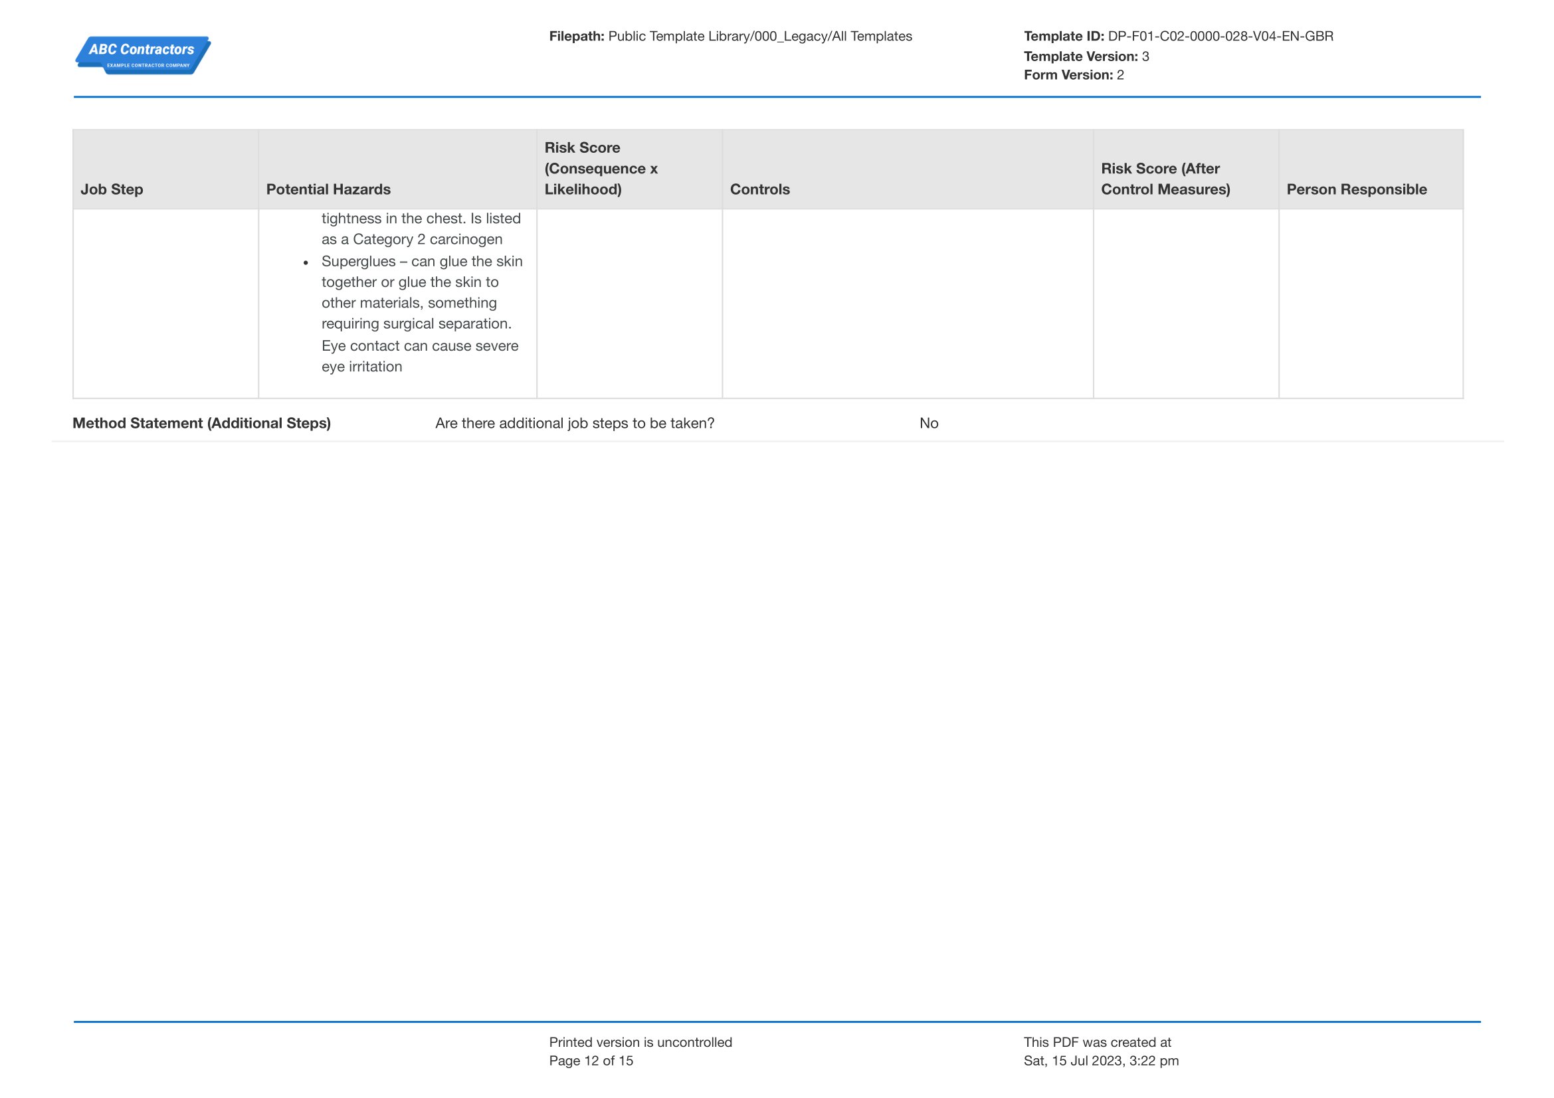Click the empty Controls table cell
Image resolution: width=1554 pixels, height=1098 pixels.
pos(907,303)
